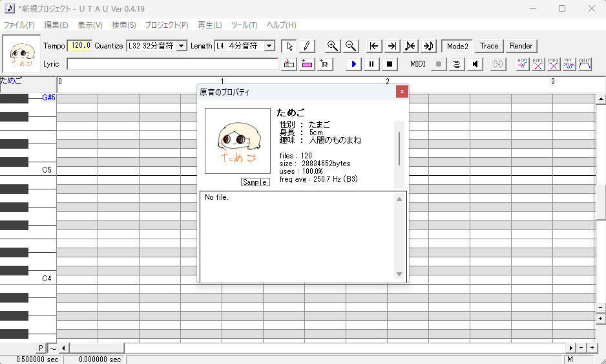Toggle the tilde (~) button at bottom
Viewport: 606px width, 364px height.
click(52, 348)
